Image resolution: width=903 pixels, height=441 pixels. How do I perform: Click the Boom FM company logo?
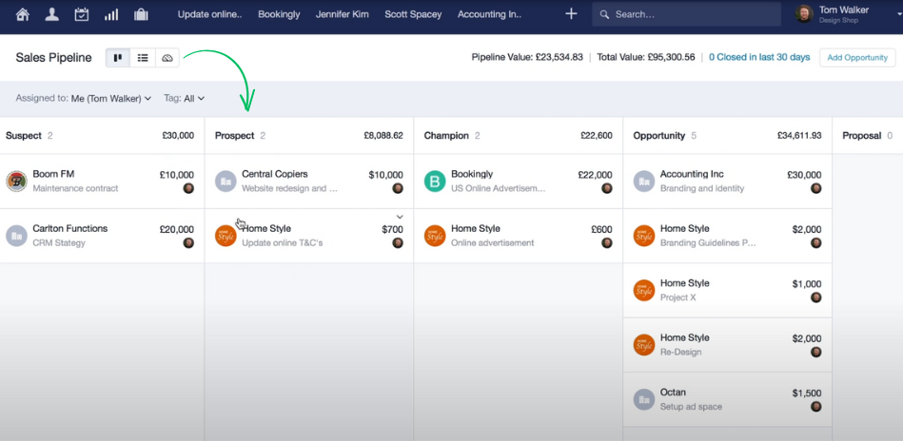(x=17, y=182)
